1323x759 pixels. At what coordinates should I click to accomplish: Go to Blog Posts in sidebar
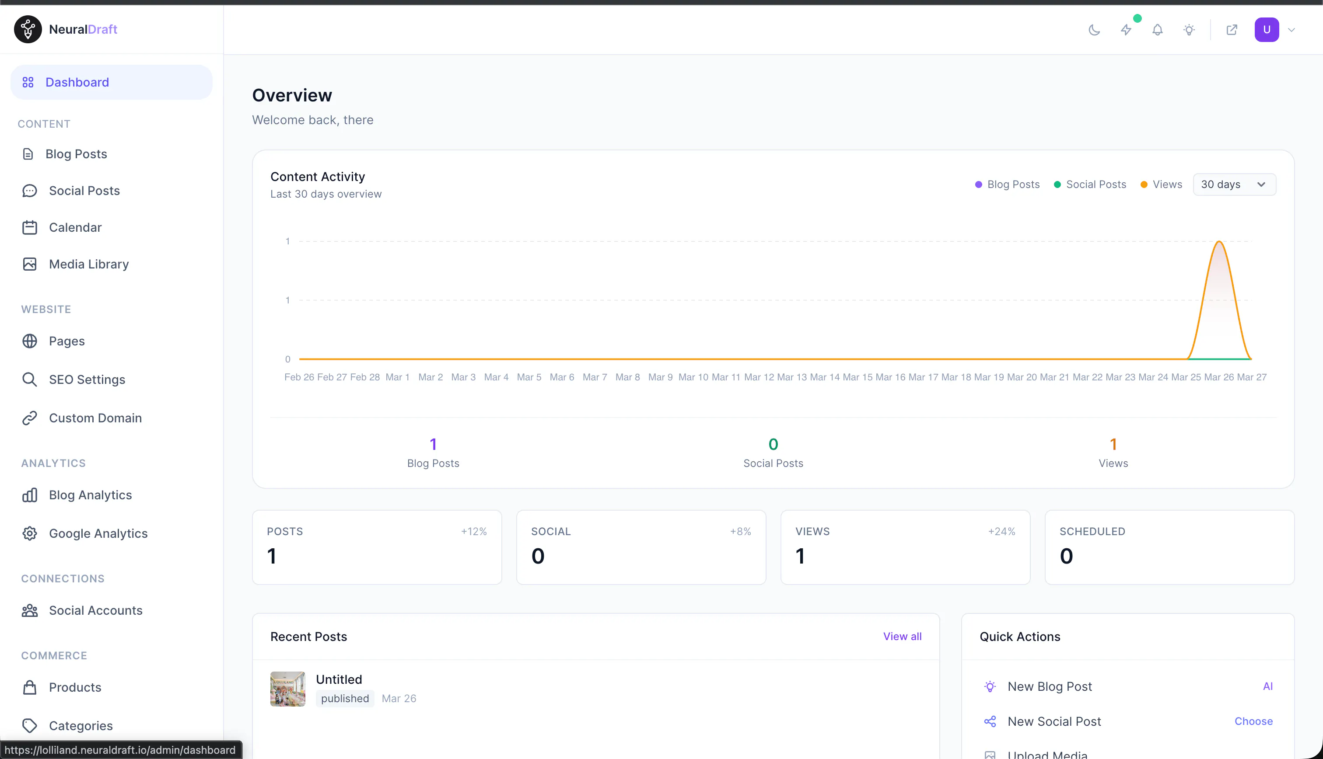[76, 154]
